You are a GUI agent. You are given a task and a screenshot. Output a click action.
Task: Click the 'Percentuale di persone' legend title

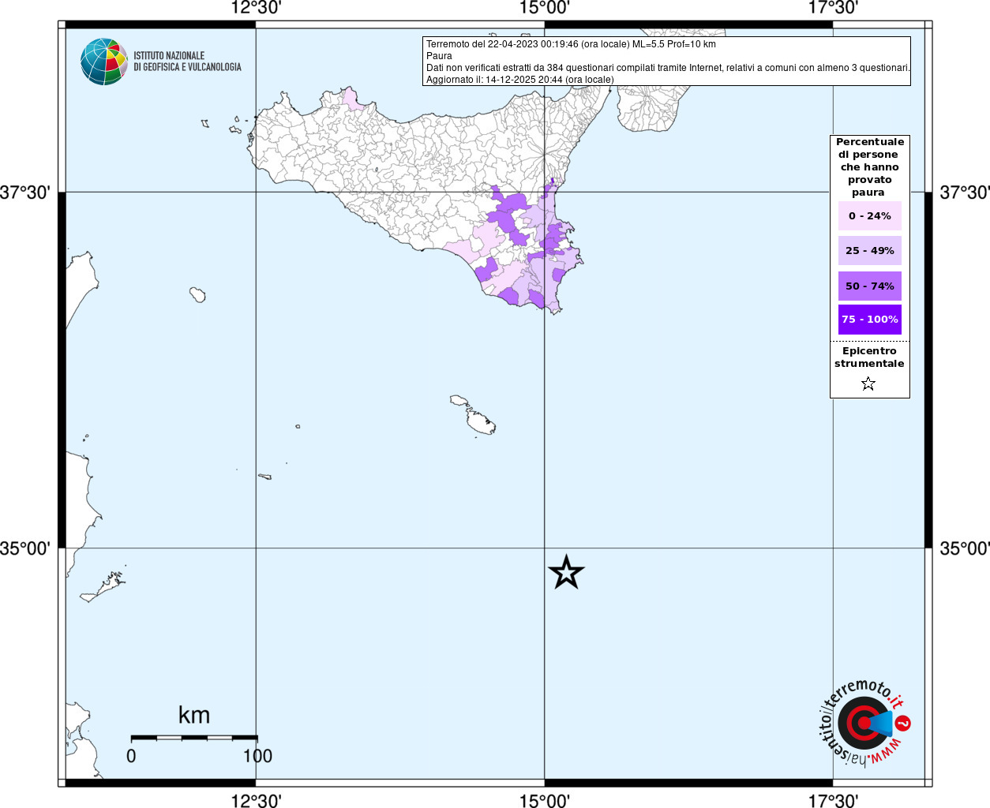click(x=870, y=167)
